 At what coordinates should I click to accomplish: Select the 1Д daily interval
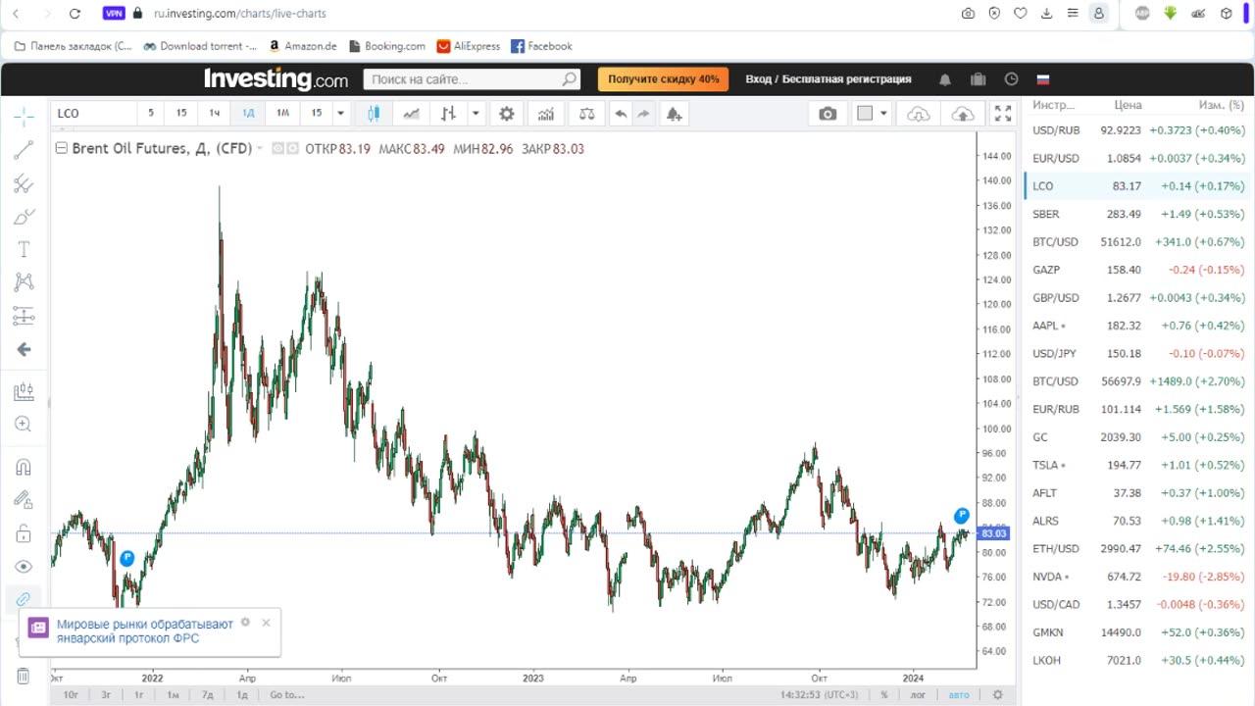248,114
